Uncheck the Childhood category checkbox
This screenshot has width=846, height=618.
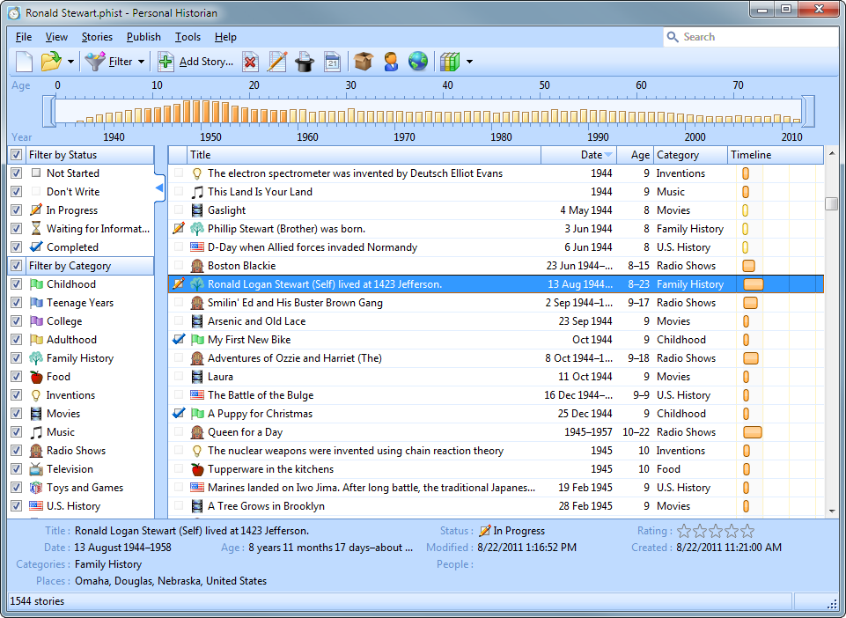coord(16,284)
